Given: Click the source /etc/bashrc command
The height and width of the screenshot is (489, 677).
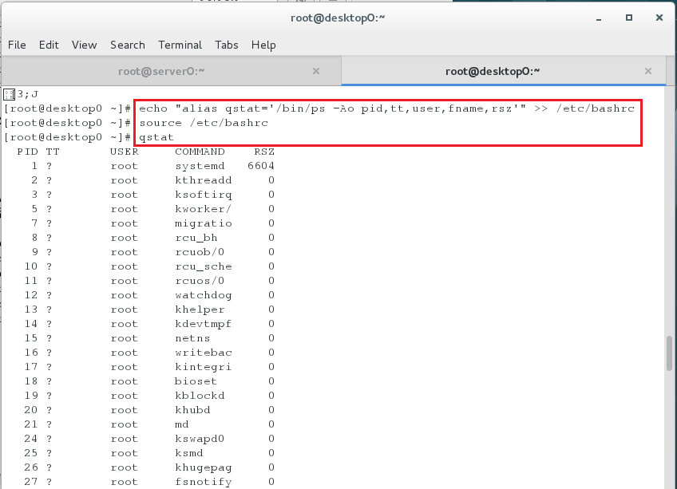Looking at the screenshot, I should pos(204,123).
